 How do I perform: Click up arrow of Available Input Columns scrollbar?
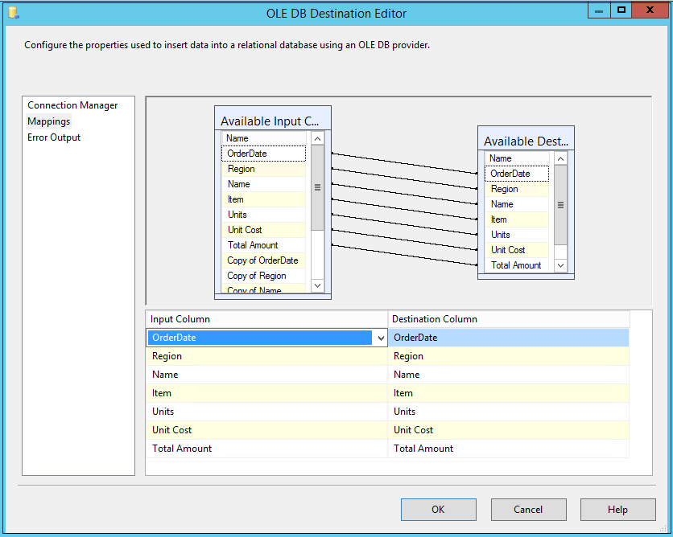tap(317, 138)
